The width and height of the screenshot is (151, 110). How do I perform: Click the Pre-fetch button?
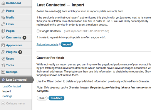(56, 98)
